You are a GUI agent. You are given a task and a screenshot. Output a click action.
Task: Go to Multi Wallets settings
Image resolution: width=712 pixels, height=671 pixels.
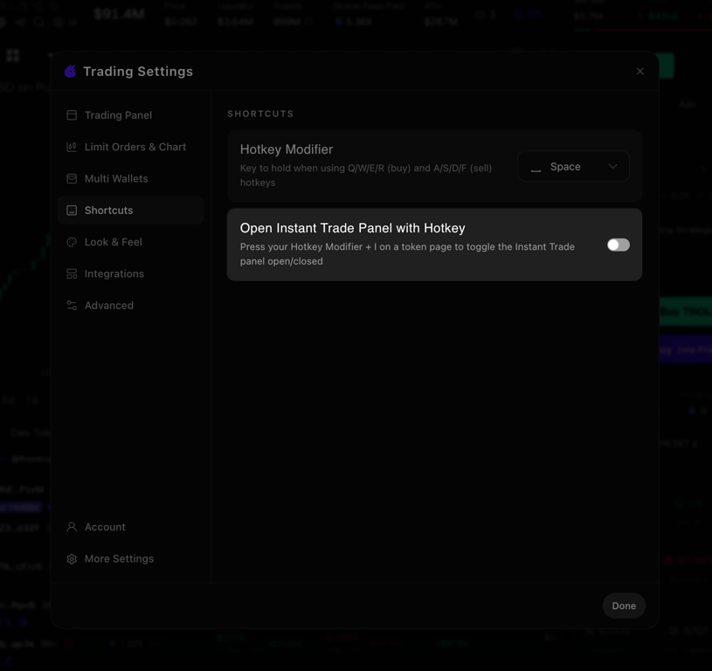(x=131, y=179)
